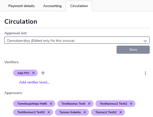This screenshot has width=153, height=117.
Task: Expand the Approval list dropdown
Action: click(75, 40)
